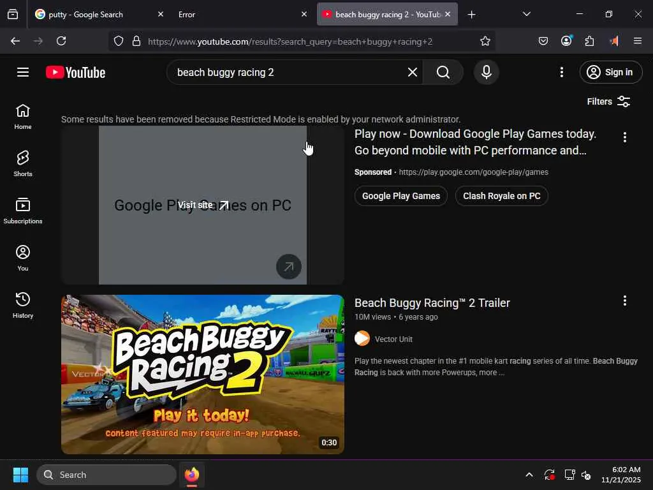Viewport: 653px width, 490px height.
Task: Click the Sign in button
Action: tap(610, 73)
